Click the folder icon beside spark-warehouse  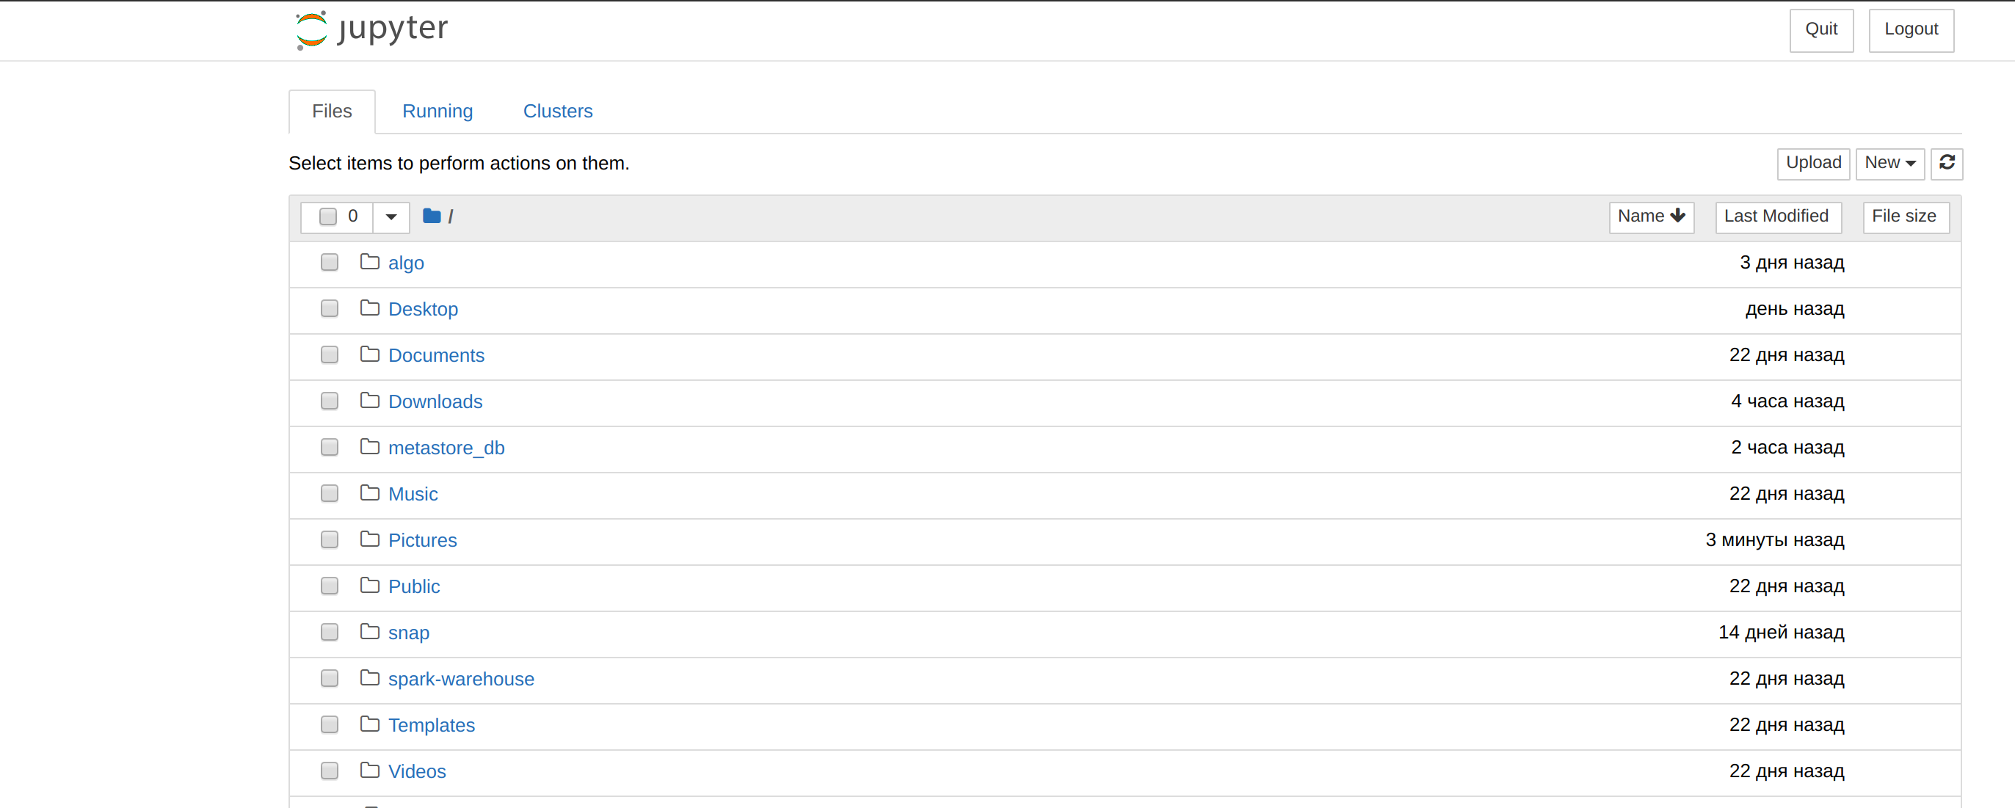(370, 678)
